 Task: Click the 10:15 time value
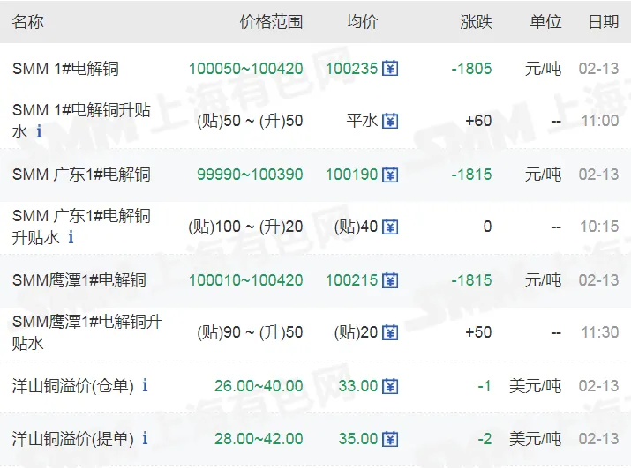[x=599, y=227]
